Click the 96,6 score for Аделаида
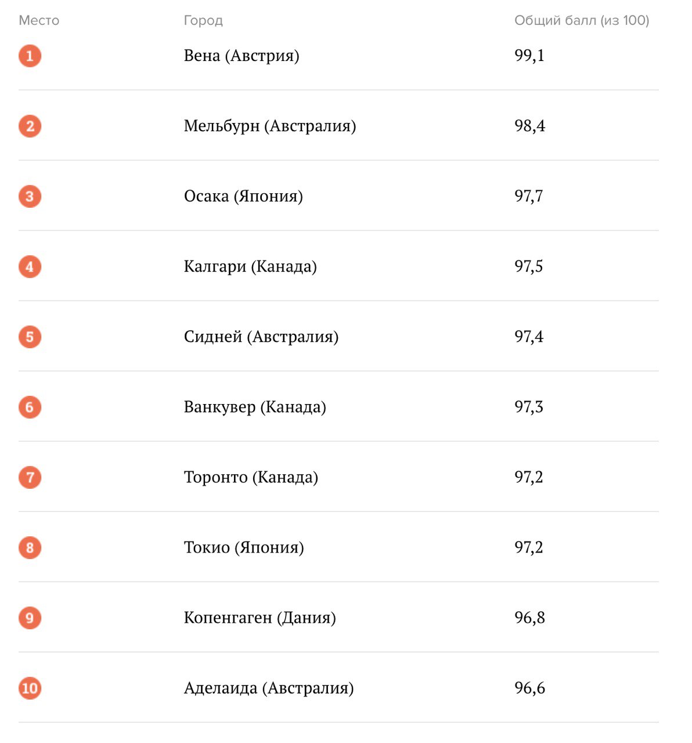Image resolution: width=692 pixels, height=743 pixels. pyautogui.click(x=529, y=688)
